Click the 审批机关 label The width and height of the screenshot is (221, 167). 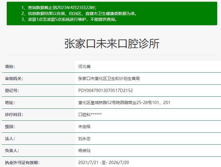pos(14,79)
